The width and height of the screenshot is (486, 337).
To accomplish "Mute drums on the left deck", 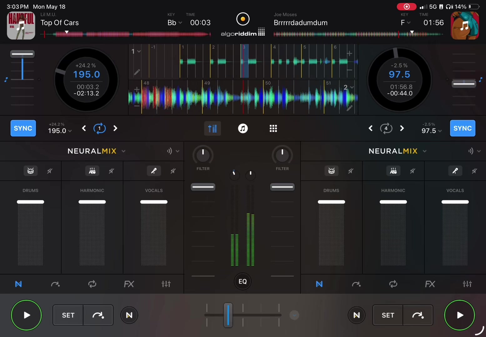I will pos(50,171).
